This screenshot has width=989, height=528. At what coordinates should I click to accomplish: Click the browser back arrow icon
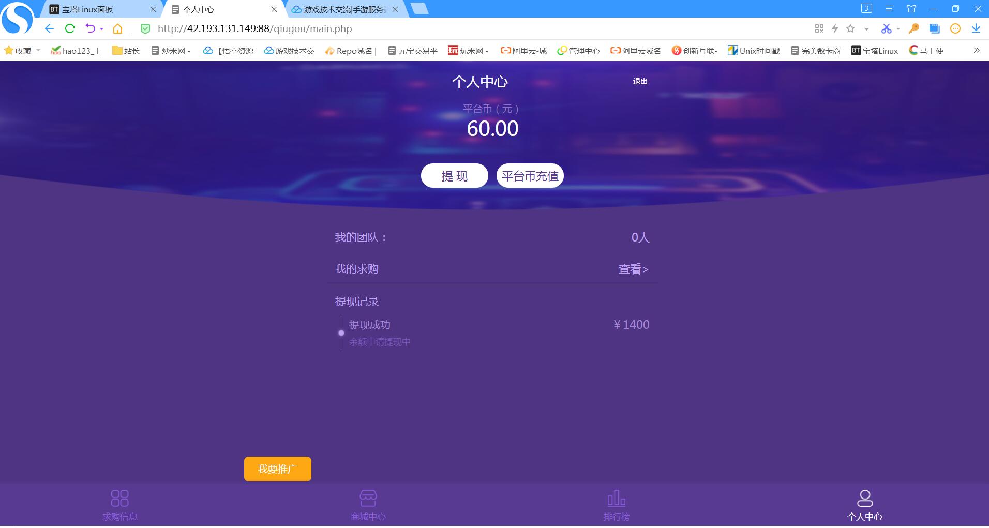pos(49,28)
